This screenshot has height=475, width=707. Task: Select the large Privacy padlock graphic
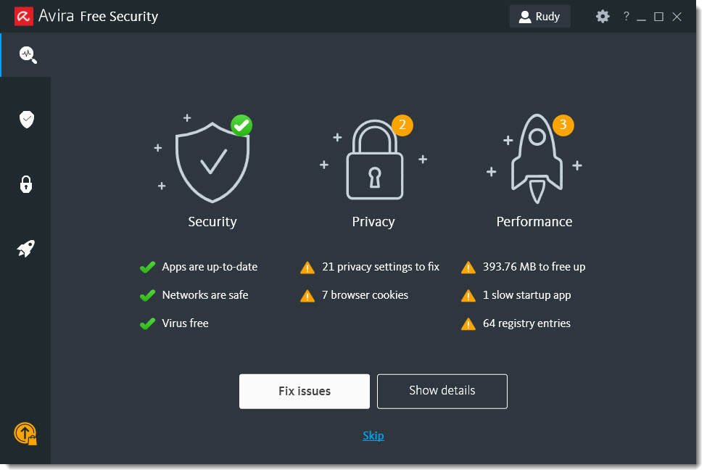tap(374, 160)
